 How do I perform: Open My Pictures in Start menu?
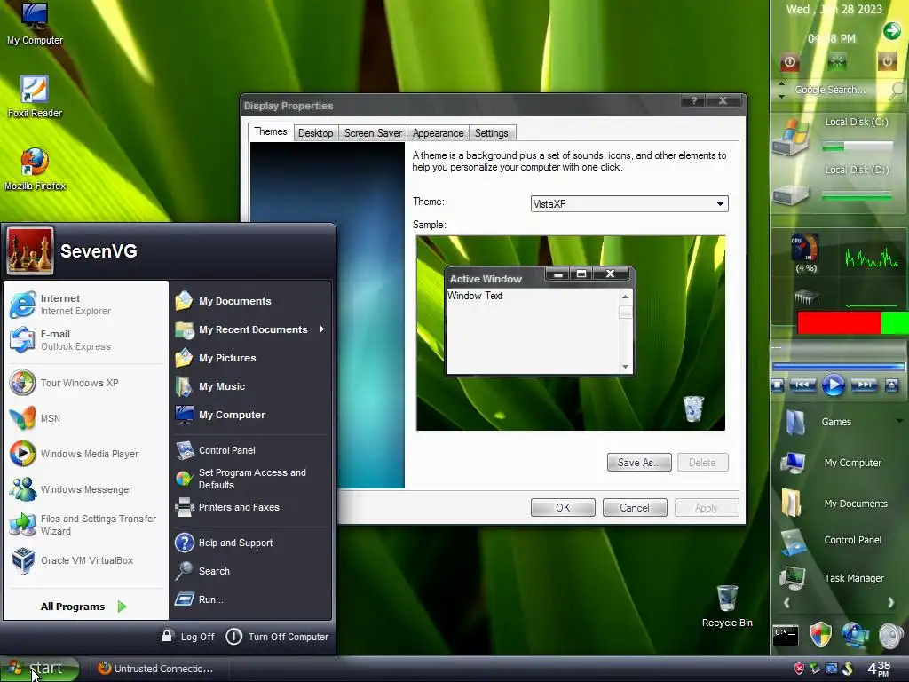click(251, 358)
